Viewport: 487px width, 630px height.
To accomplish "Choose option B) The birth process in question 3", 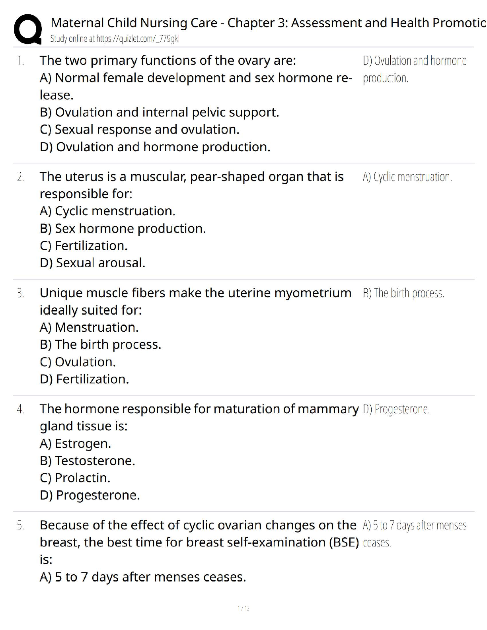I will (100, 344).
